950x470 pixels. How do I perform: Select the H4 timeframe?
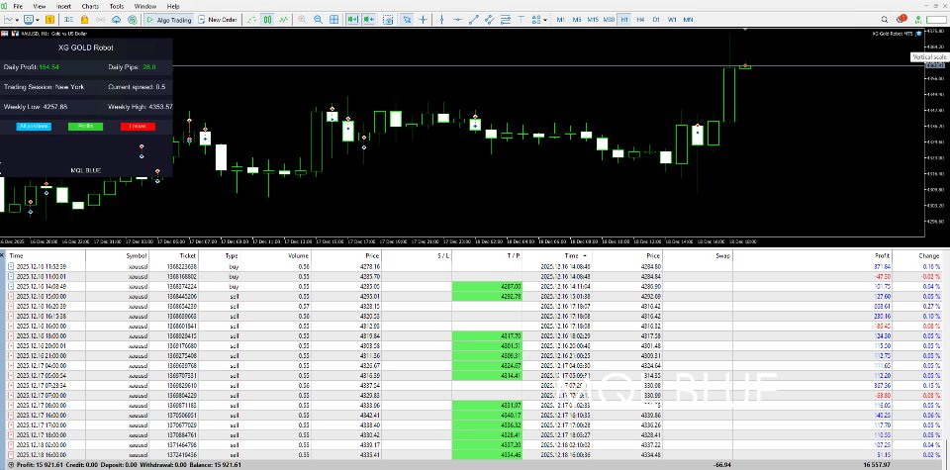640,19
